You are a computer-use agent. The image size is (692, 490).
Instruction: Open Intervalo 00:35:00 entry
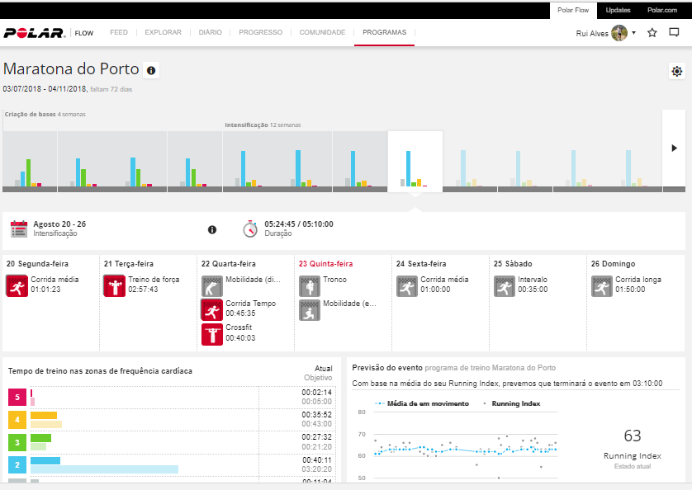pyautogui.click(x=533, y=285)
